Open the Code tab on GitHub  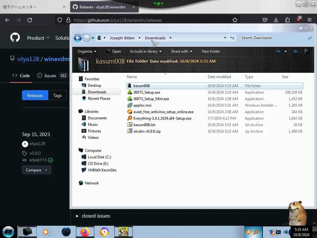pos(21,76)
